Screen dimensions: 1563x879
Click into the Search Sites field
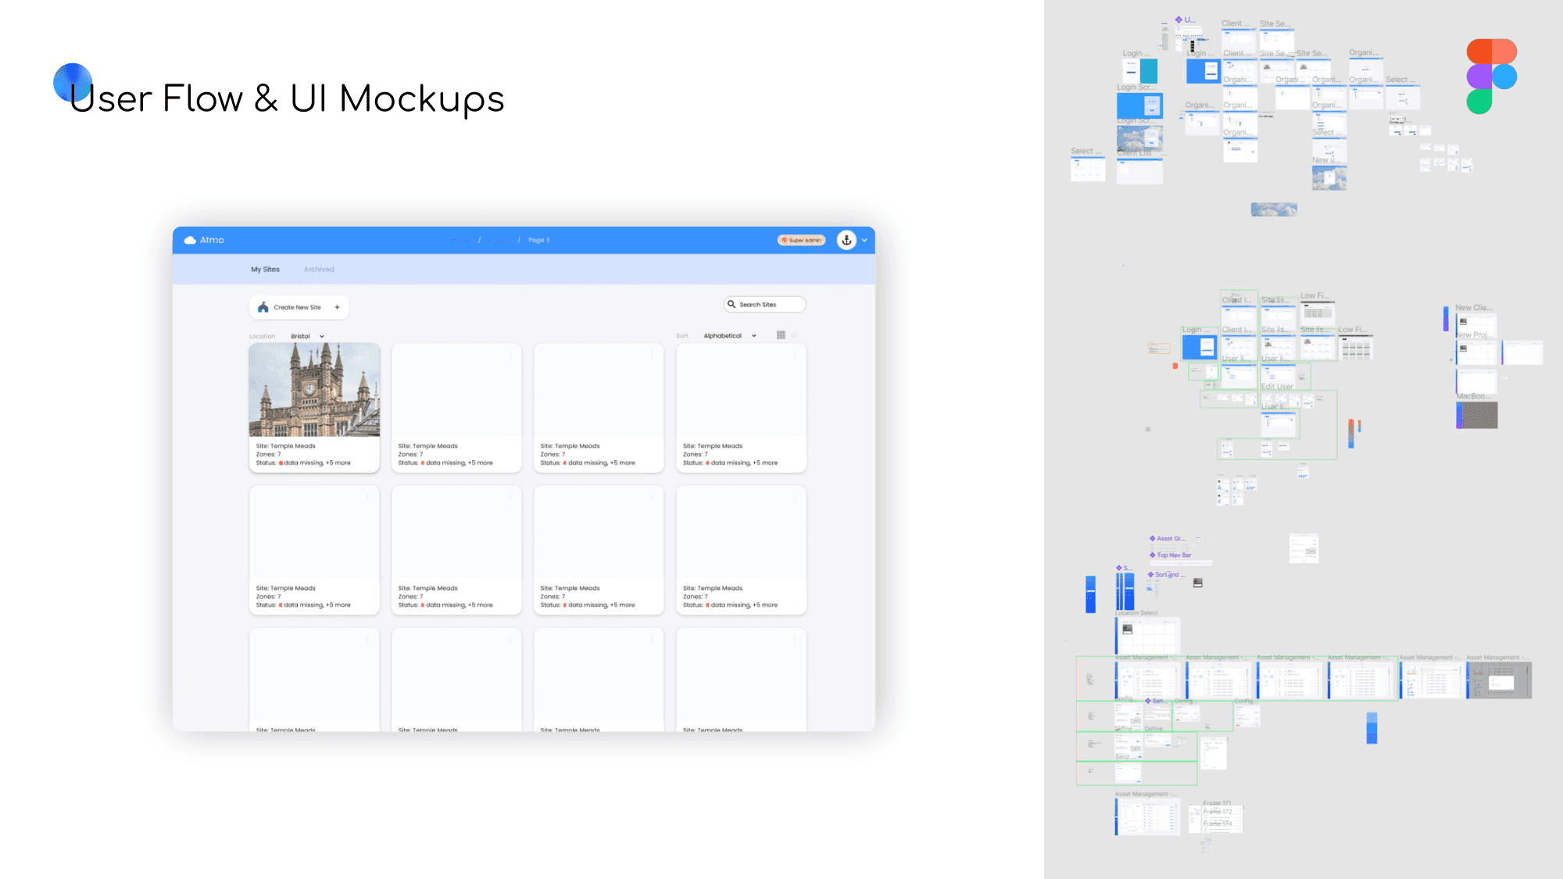(768, 305)
